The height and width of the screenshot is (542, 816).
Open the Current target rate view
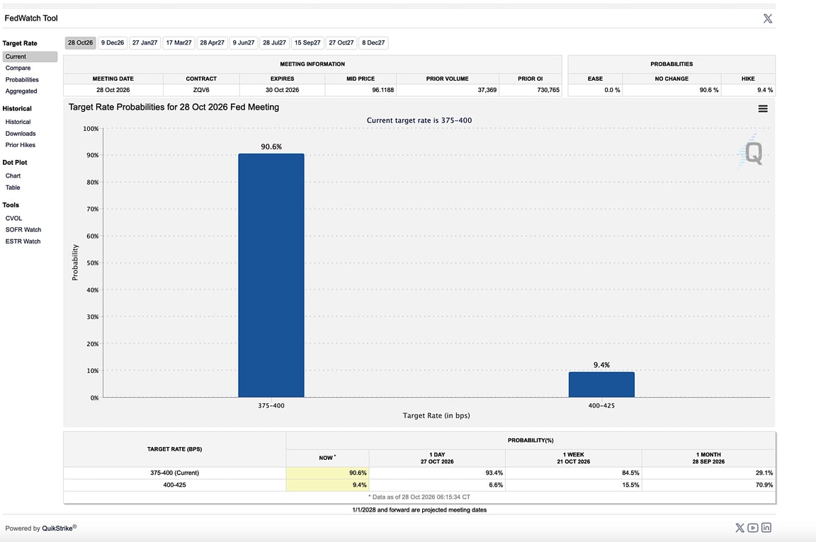point(30,57)
